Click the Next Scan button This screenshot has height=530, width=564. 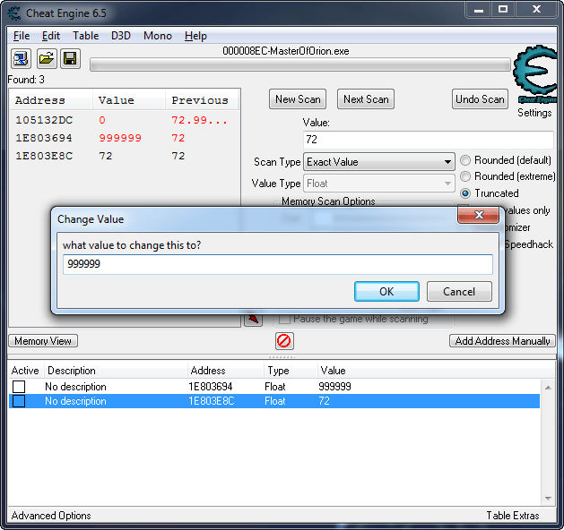click(x=366, y=99)
